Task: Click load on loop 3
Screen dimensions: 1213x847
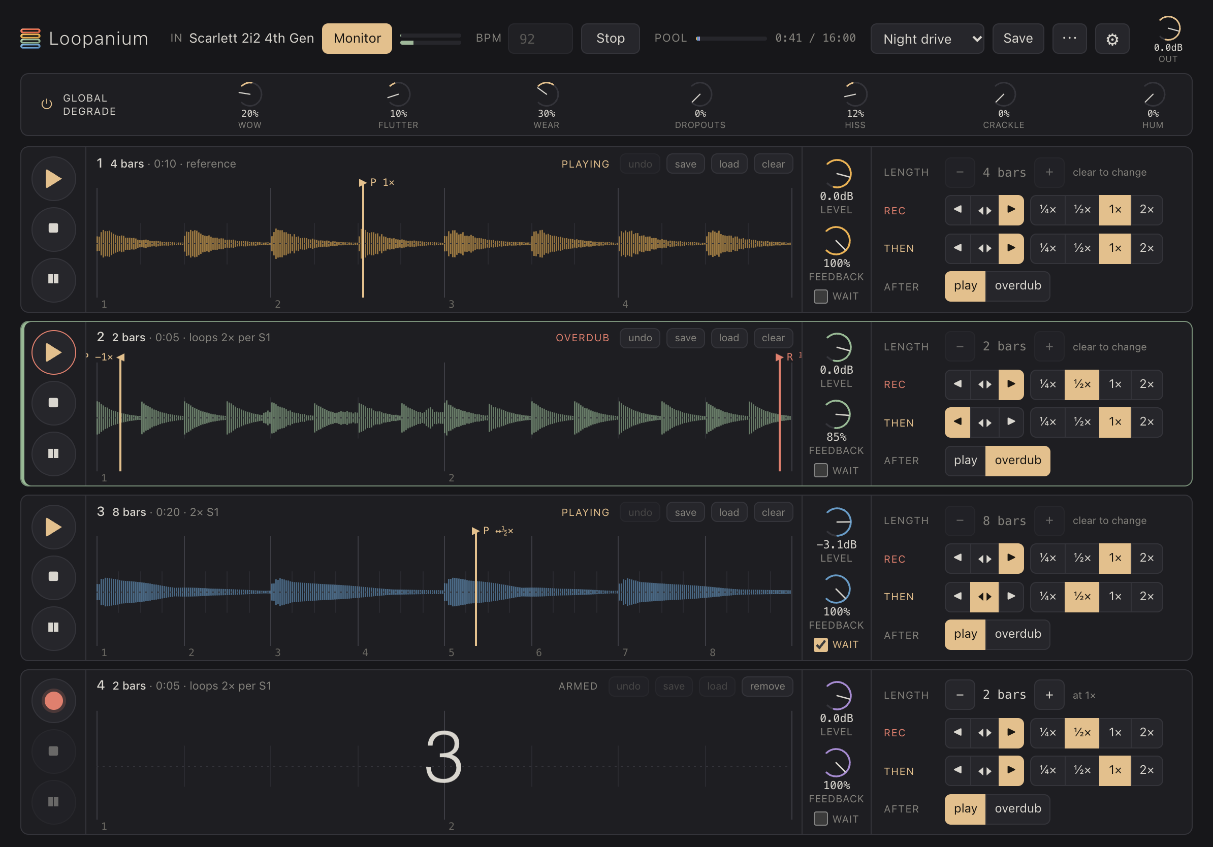Action: pos(728,512)
